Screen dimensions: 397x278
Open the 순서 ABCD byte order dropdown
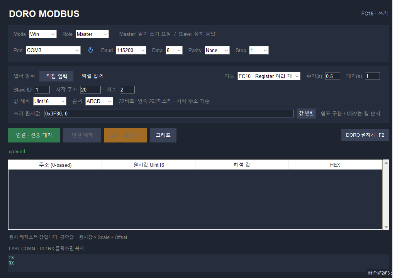(x=99, y=101)
